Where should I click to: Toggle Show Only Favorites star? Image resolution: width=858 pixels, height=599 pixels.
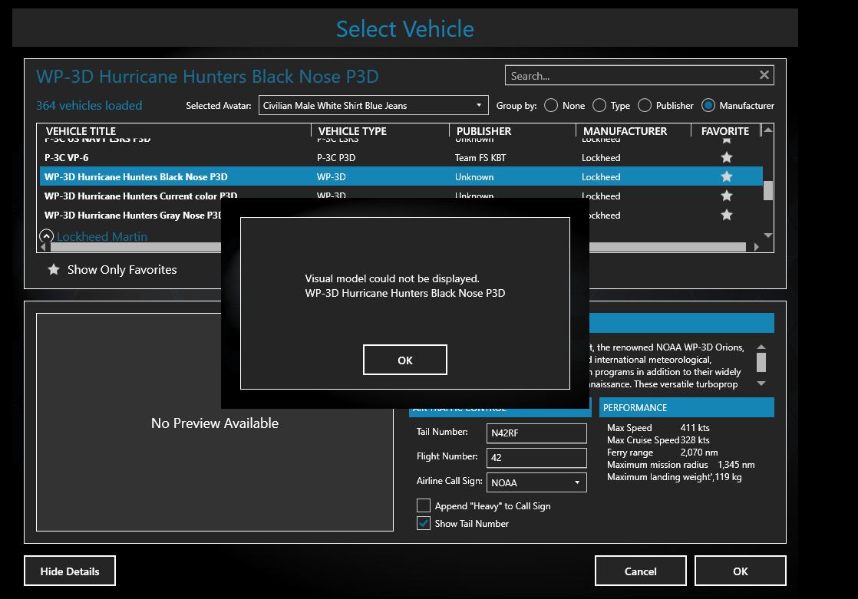[x=54, y=269]
